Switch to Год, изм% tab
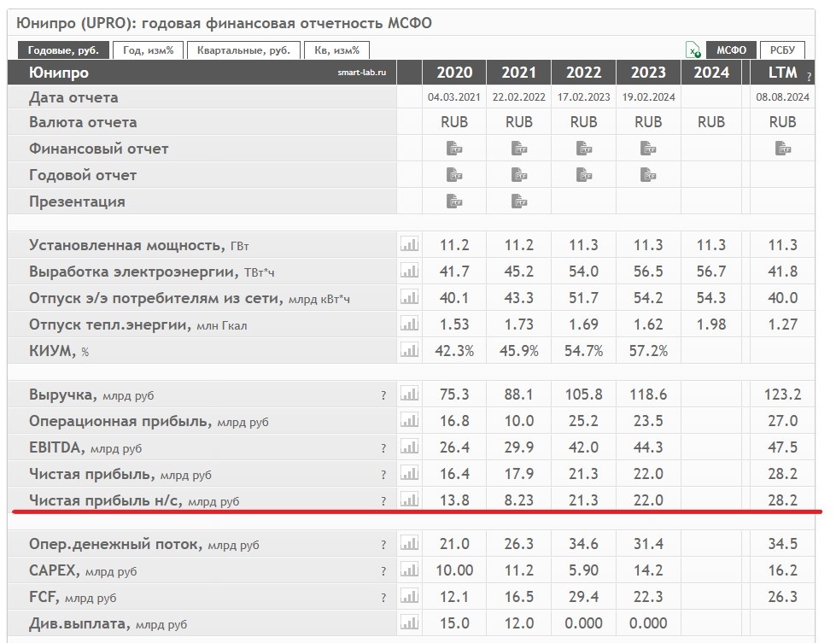Viewport: 836px width, 643px height. click(149, 50)
